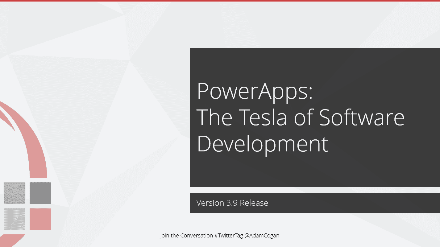The width and height of the screenshot is (440, 247).
Task: Click the word "Software" in the title
Action: pos(361,117)
